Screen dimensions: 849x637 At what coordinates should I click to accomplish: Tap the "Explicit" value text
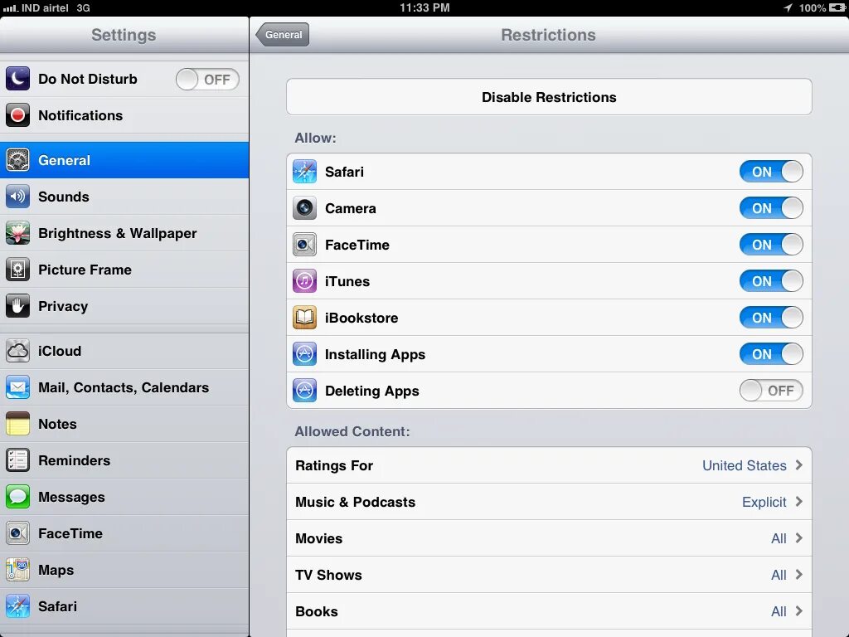pyautogui.click(x=764, y=502)
